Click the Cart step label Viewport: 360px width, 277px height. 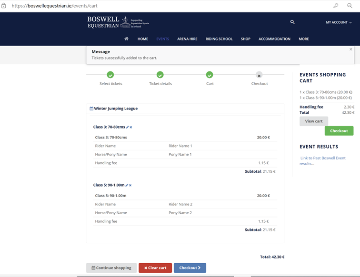click(x=210, y=84)
